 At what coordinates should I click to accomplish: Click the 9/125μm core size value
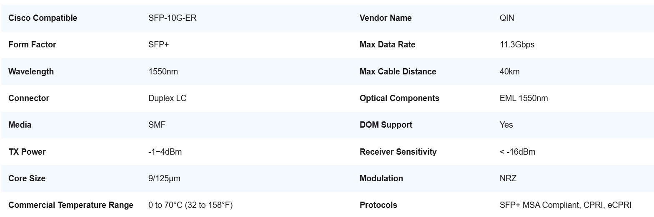[164, 178]
